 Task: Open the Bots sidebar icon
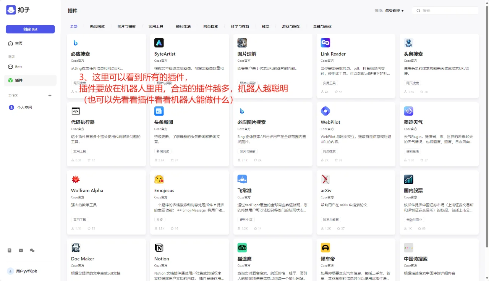(10, 67)
